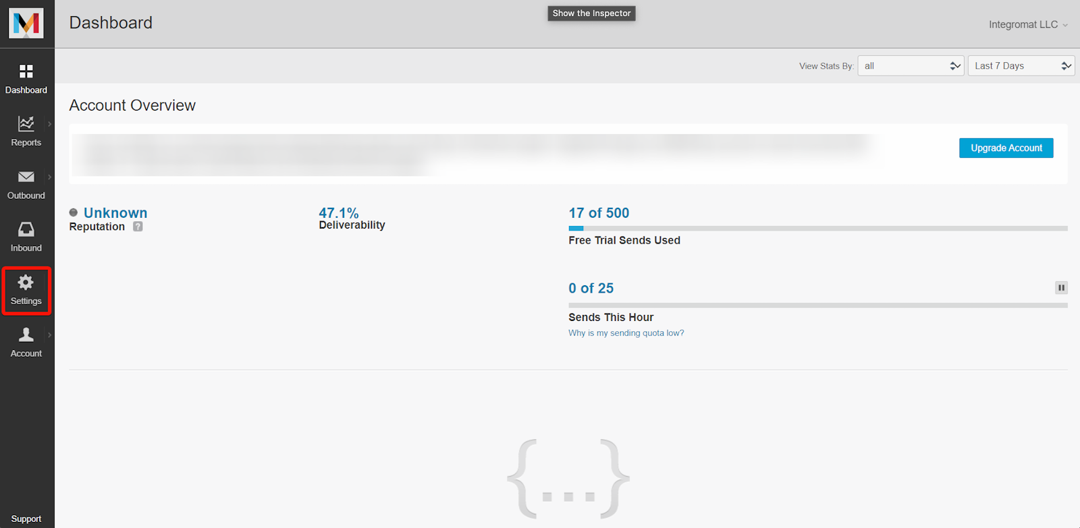Screen dimensions: 1080x528
Task: Open the Integromat LLC account menu
Action: [x=1028, y=24]
